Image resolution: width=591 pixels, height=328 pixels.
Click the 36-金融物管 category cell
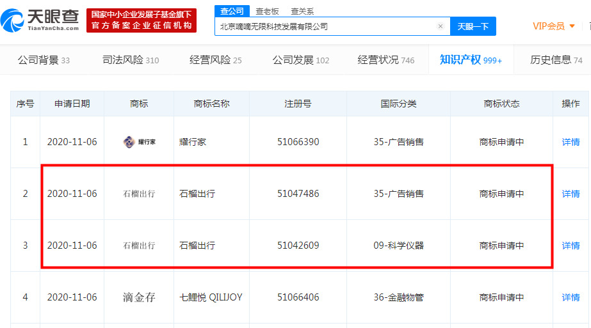[x=398, y=297]
